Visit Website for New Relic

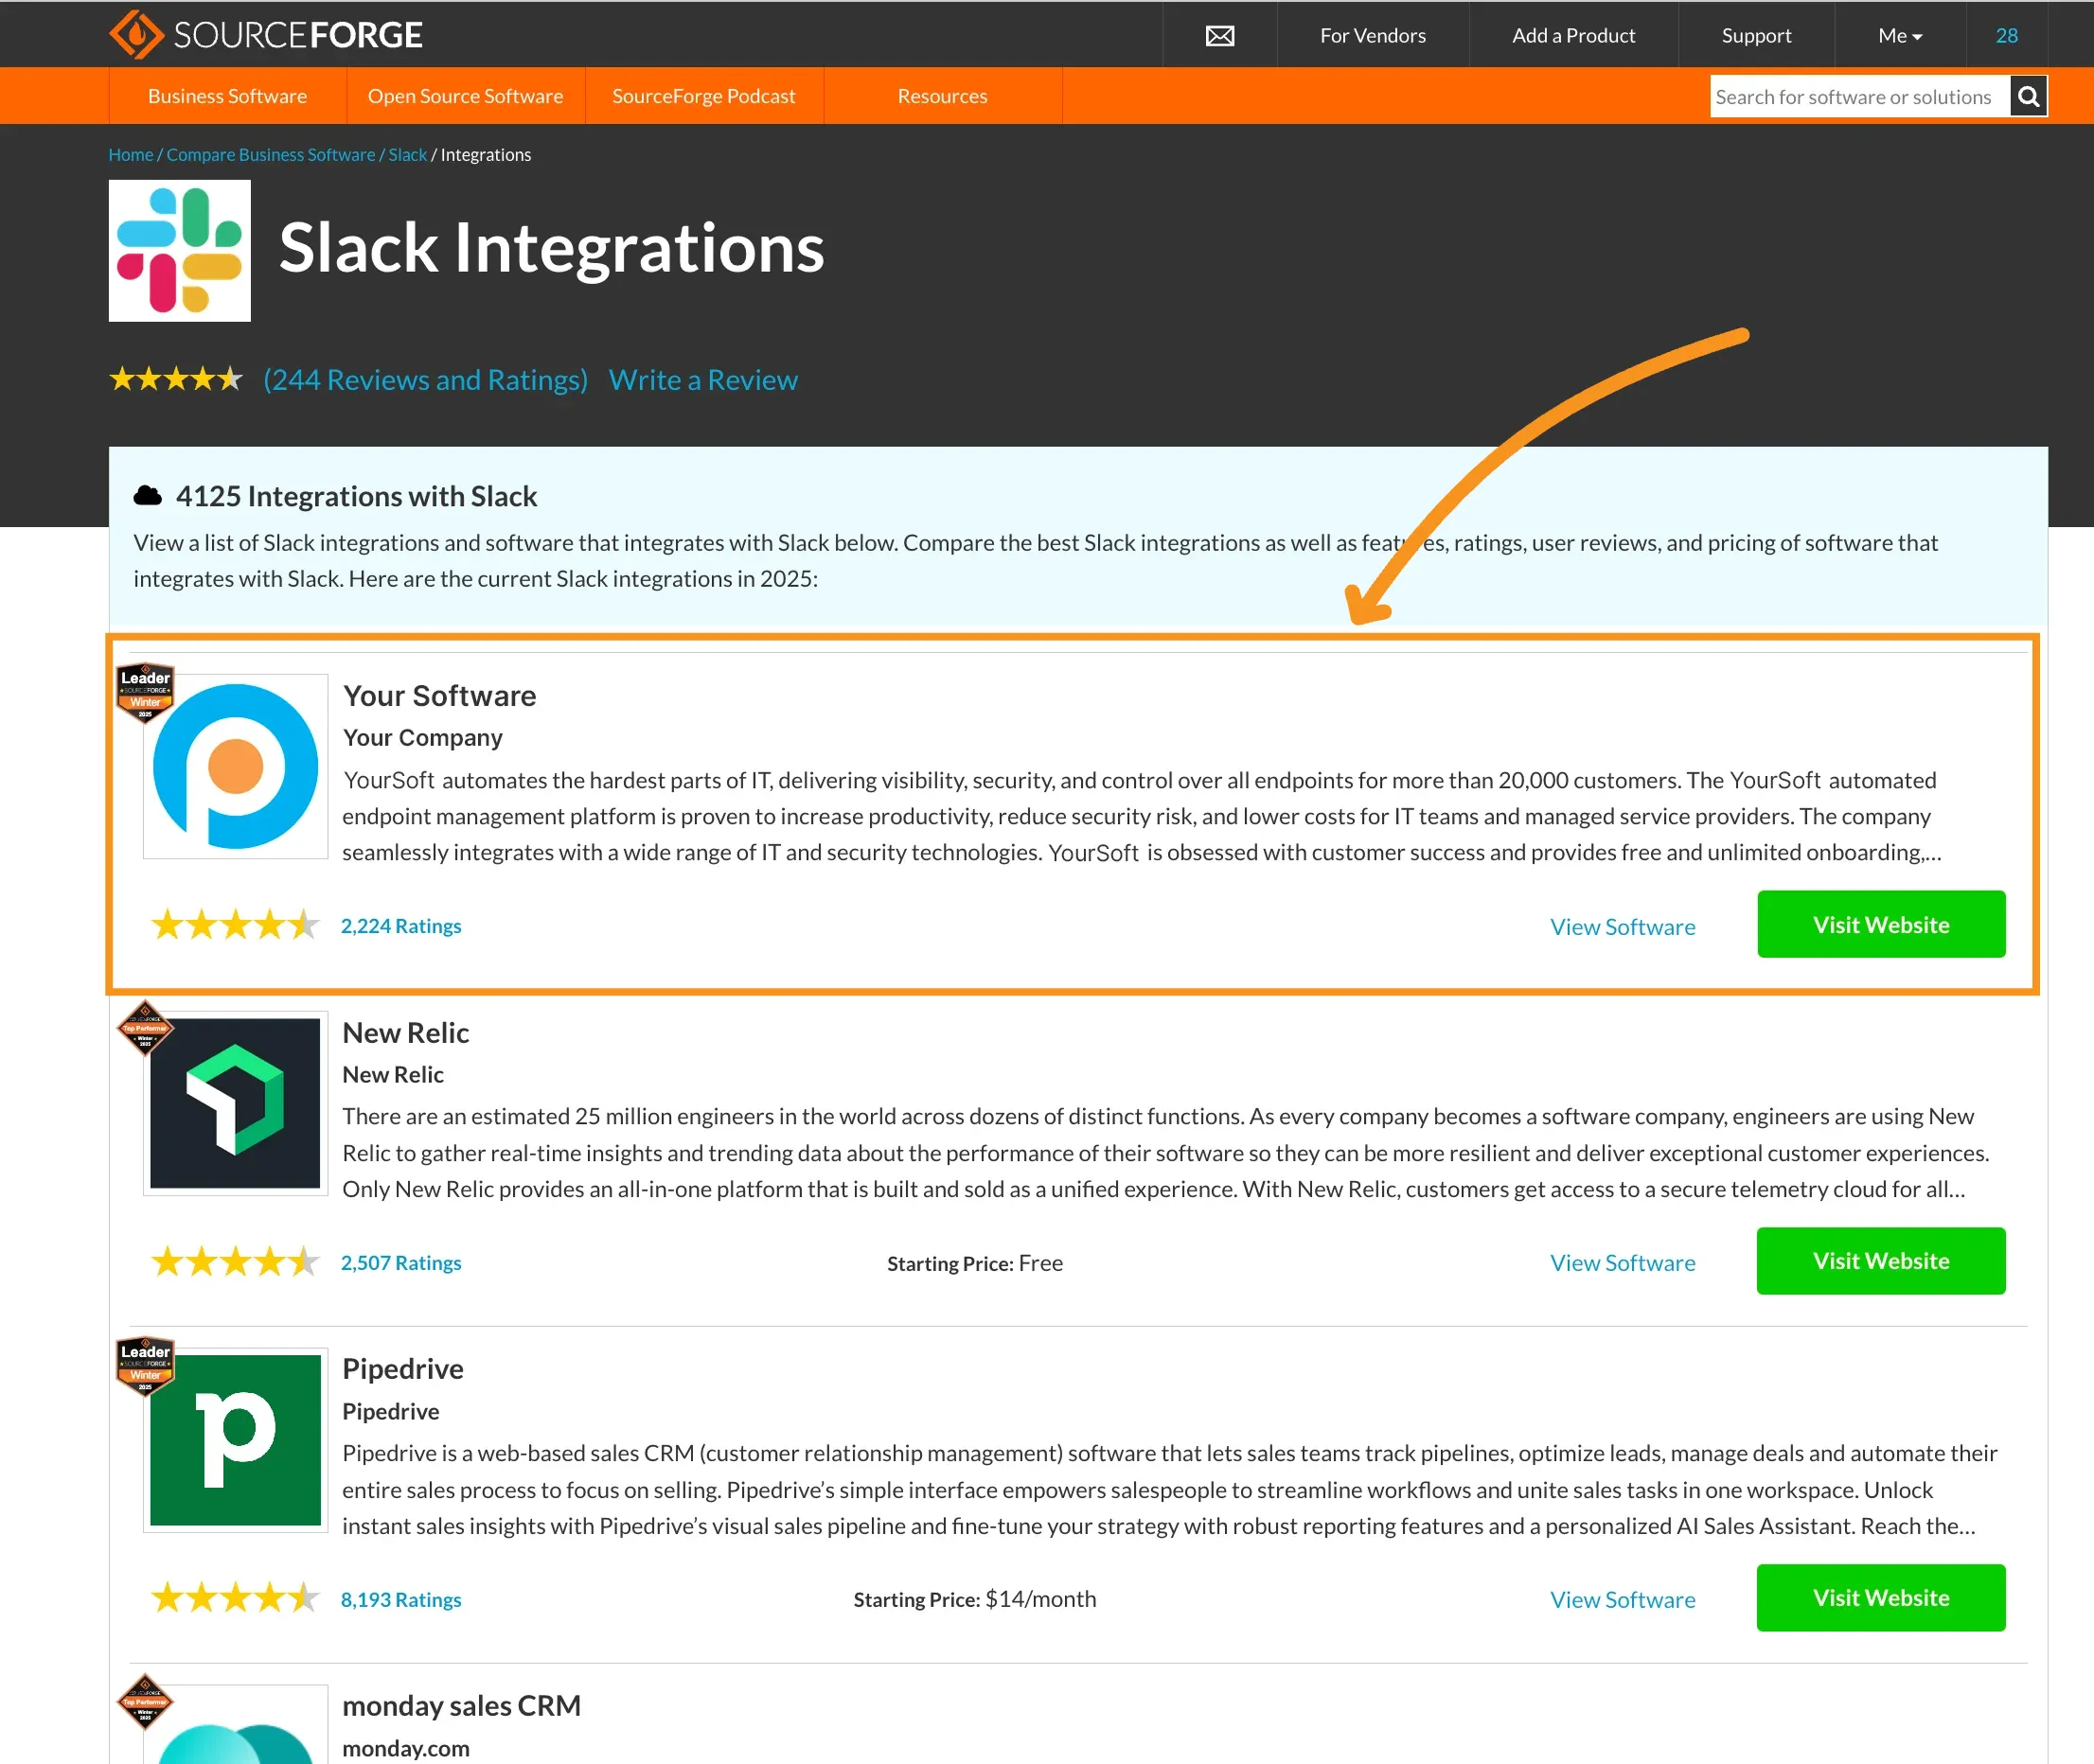coord(1881,1260)
